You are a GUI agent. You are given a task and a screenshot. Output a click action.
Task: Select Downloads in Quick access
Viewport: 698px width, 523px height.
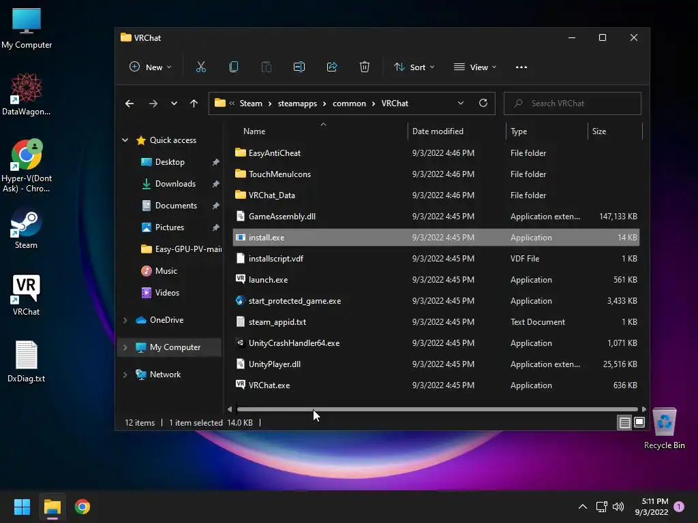pyautogui.click(x=175, y=184)
